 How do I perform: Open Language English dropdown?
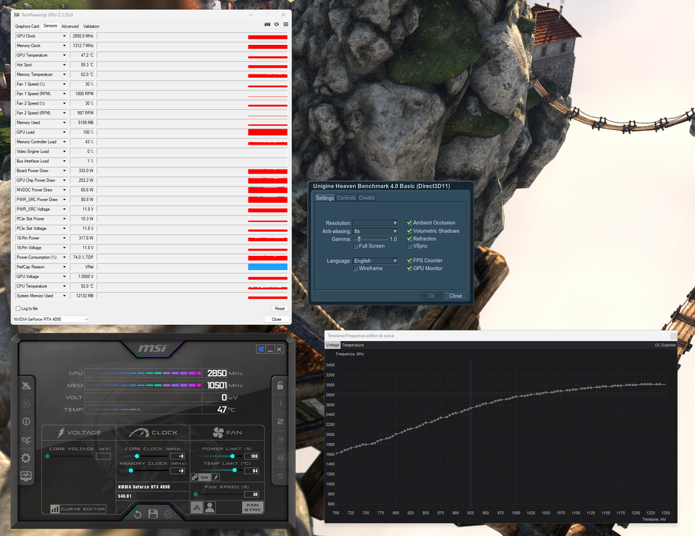375,261
